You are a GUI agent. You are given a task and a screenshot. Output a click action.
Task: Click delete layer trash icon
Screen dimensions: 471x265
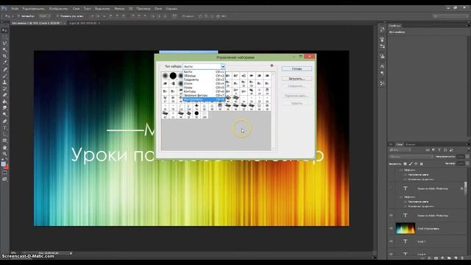[x=462, y=258]
